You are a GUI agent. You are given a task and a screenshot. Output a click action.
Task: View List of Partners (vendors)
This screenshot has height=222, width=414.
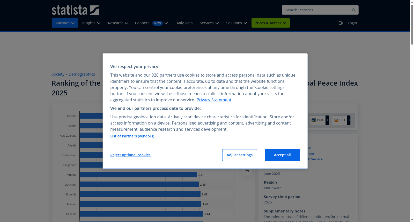(132, 136)
